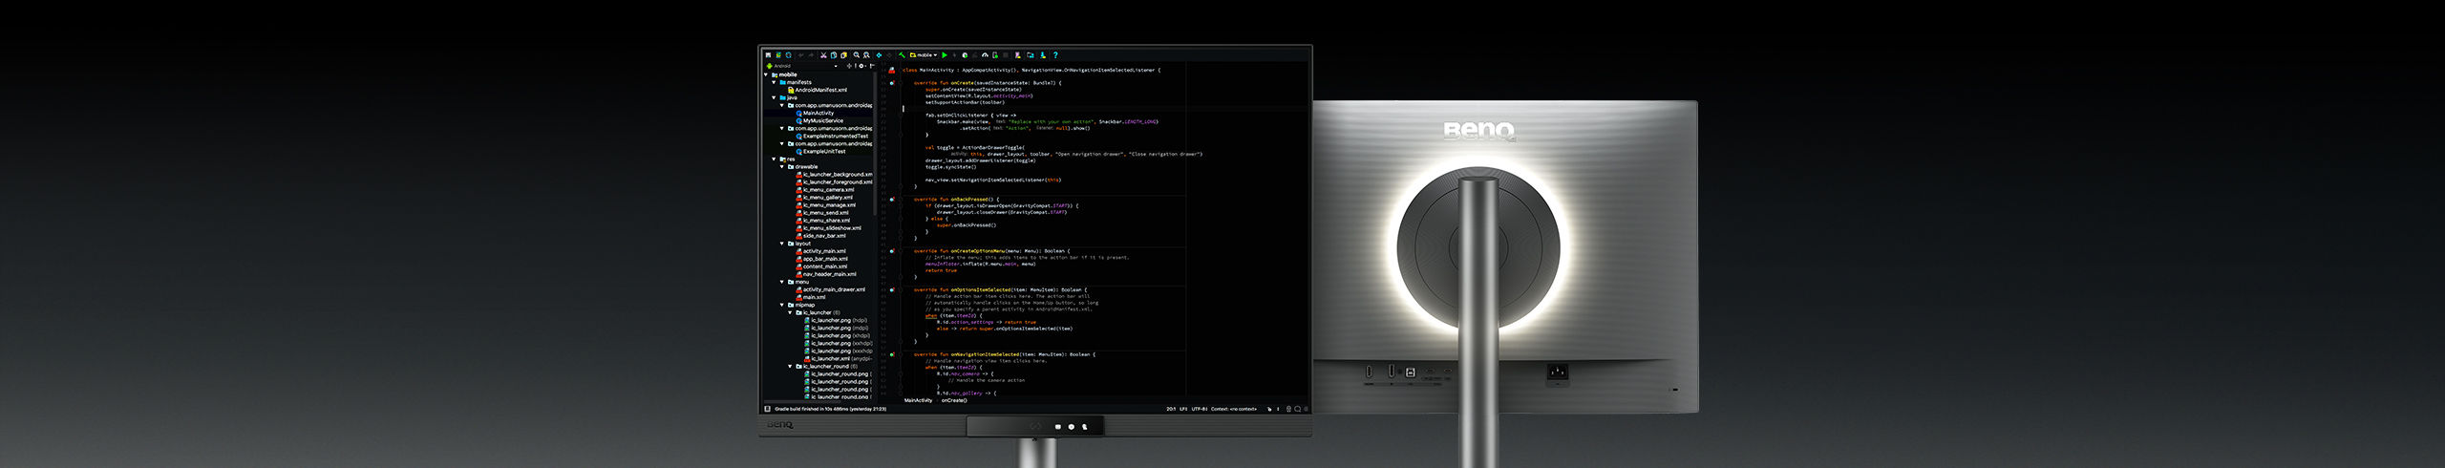
Task: Open project panel settings gear icon
Action: pyautogui.click(x=861, y=66)
